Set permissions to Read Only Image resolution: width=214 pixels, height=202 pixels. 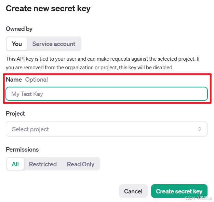point(80,164)
